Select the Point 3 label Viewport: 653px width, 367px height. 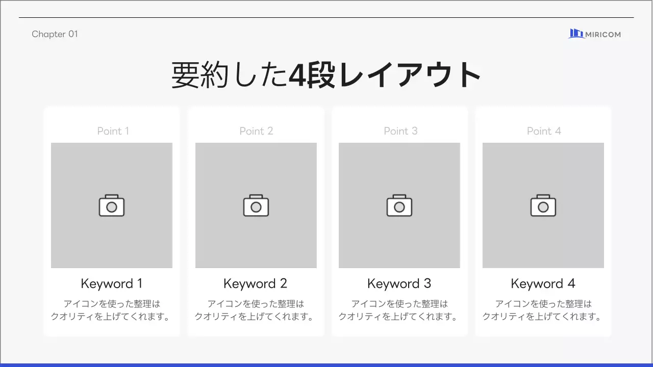(400, 131)
